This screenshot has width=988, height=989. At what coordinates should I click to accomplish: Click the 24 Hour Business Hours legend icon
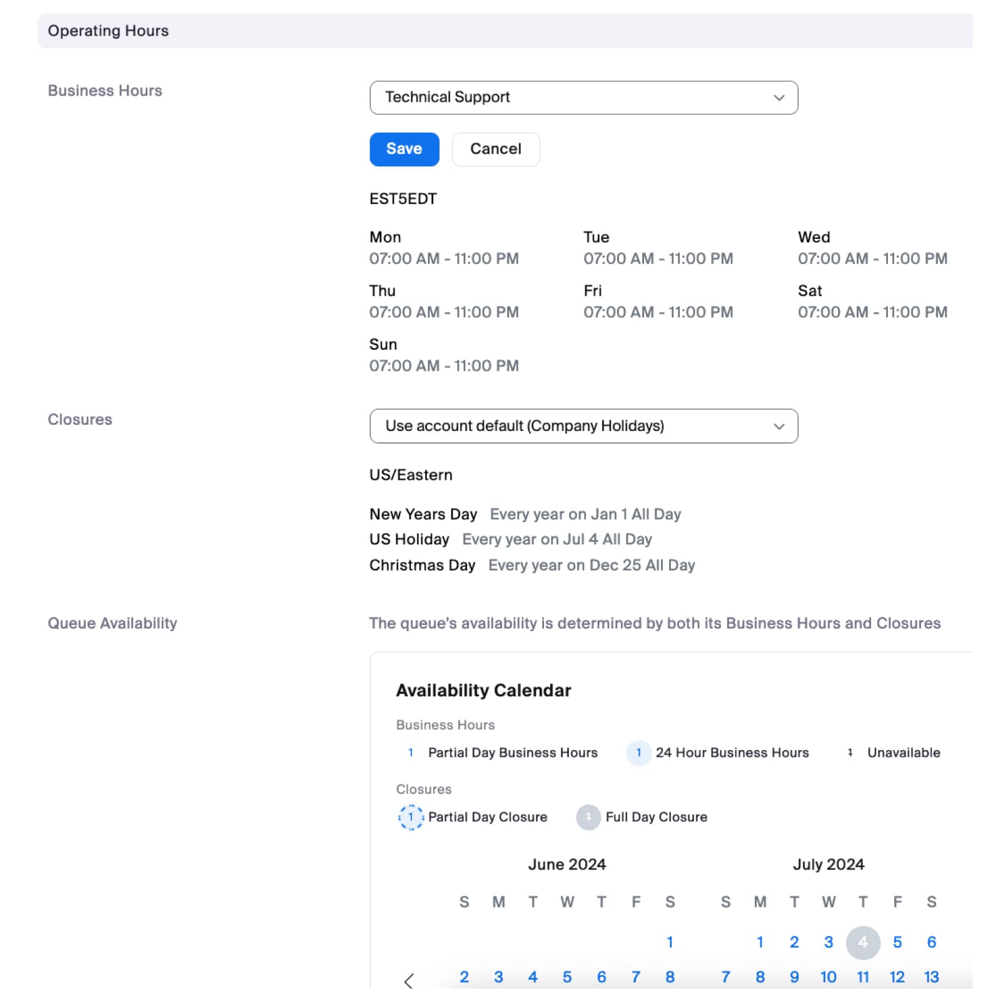click(638, 753)
